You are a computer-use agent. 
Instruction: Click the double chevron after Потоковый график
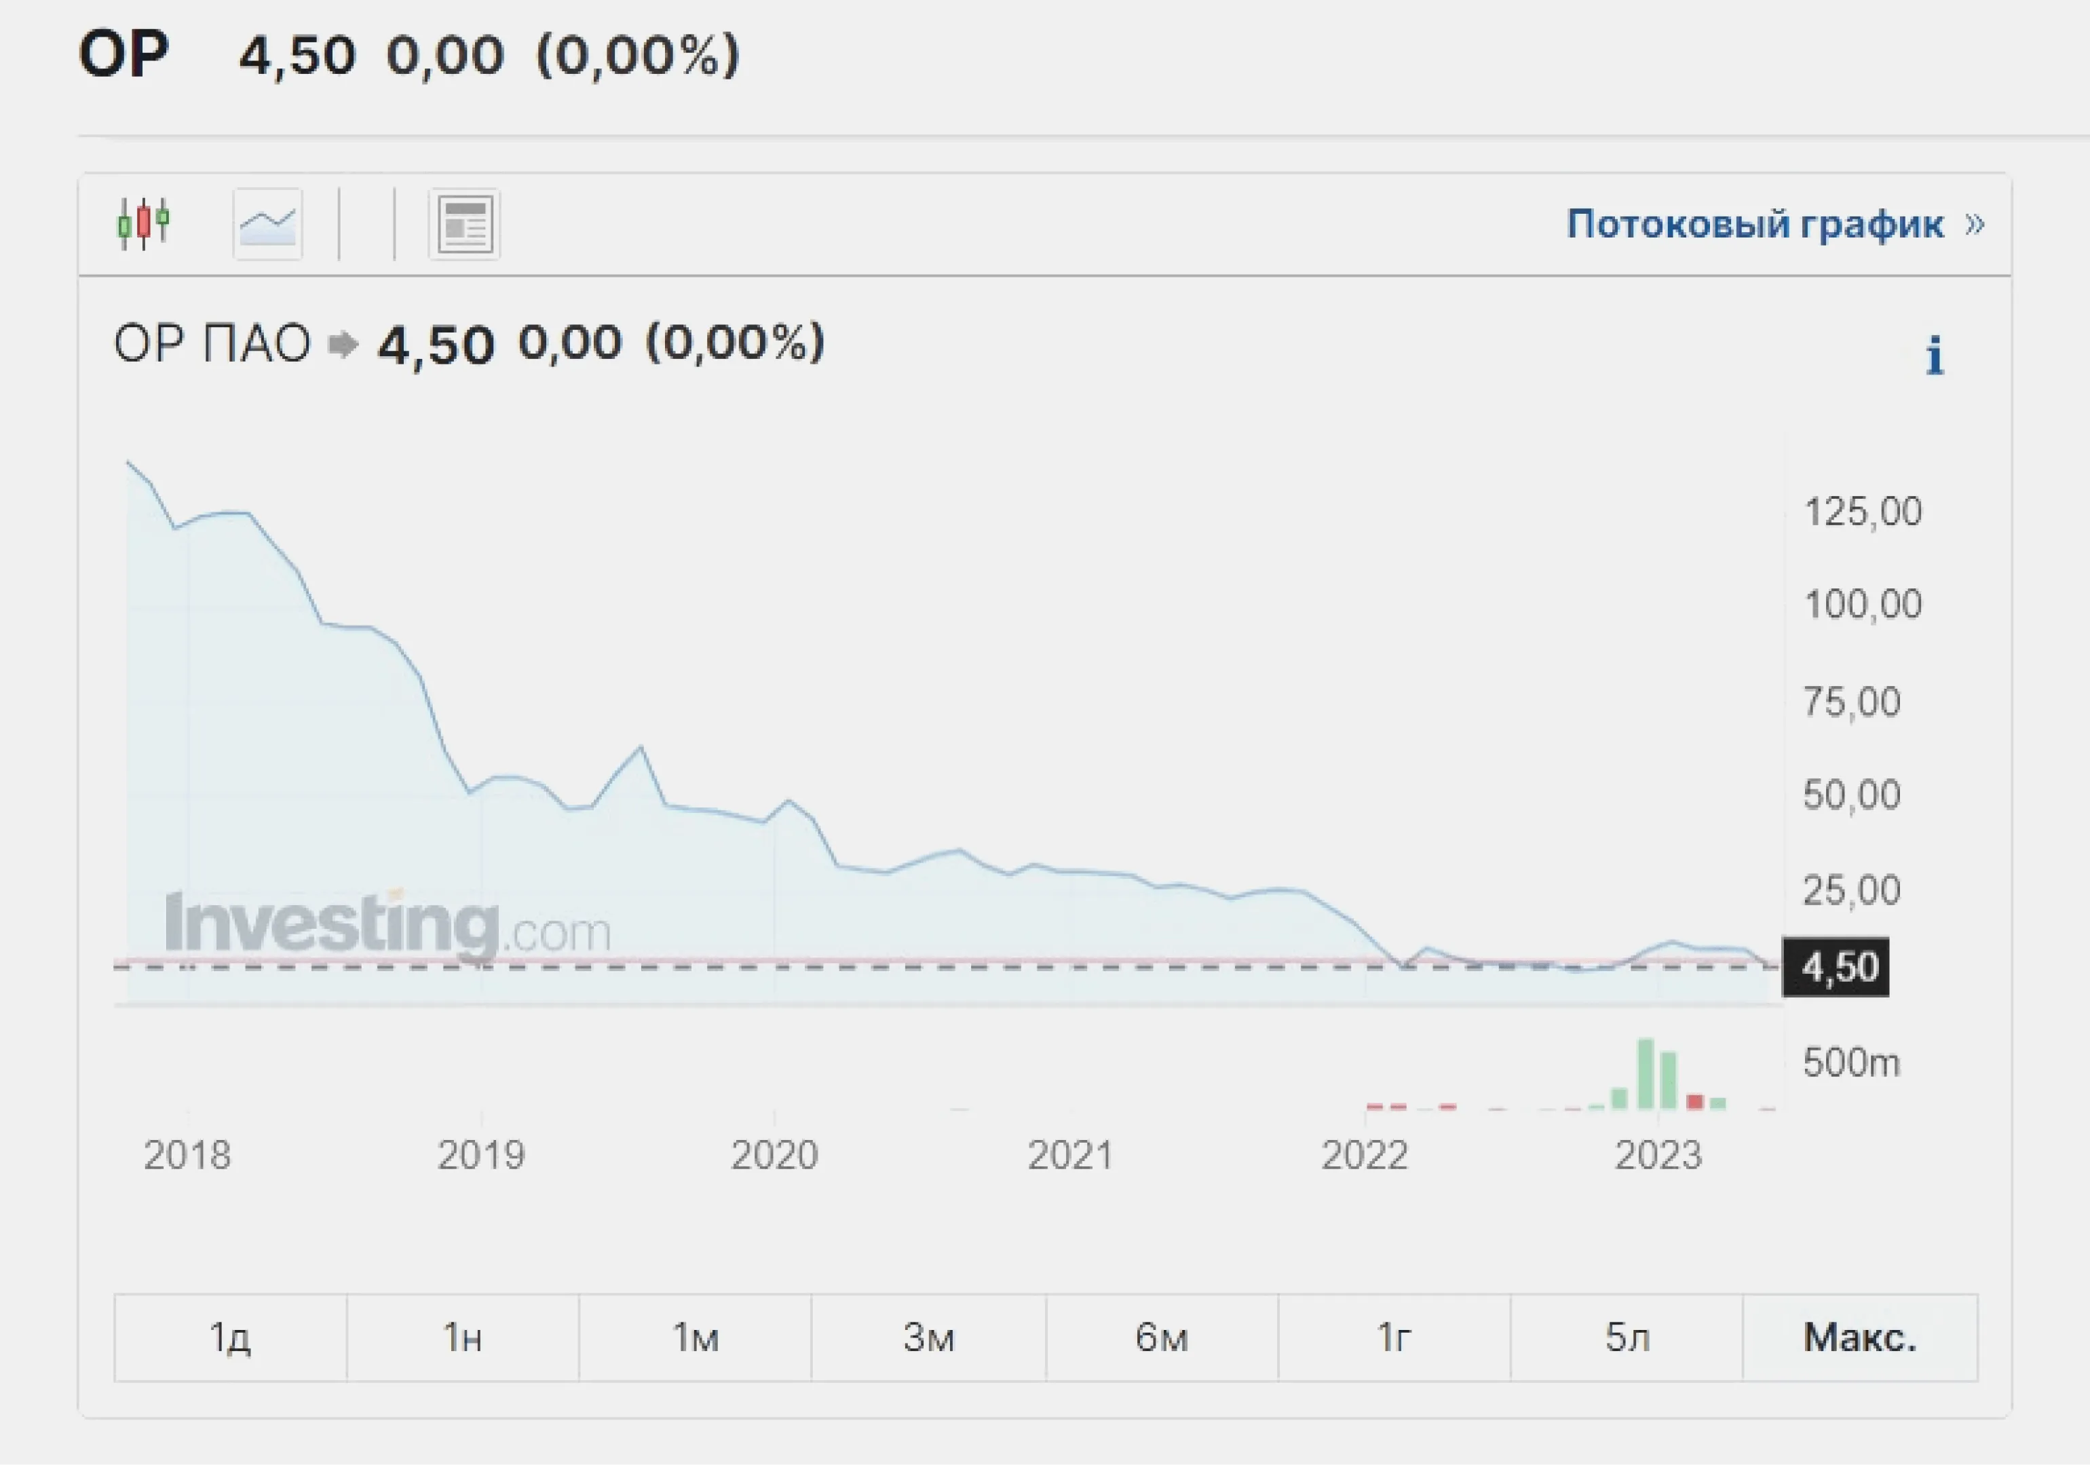pyautogui.click(x=1973, y=224)
